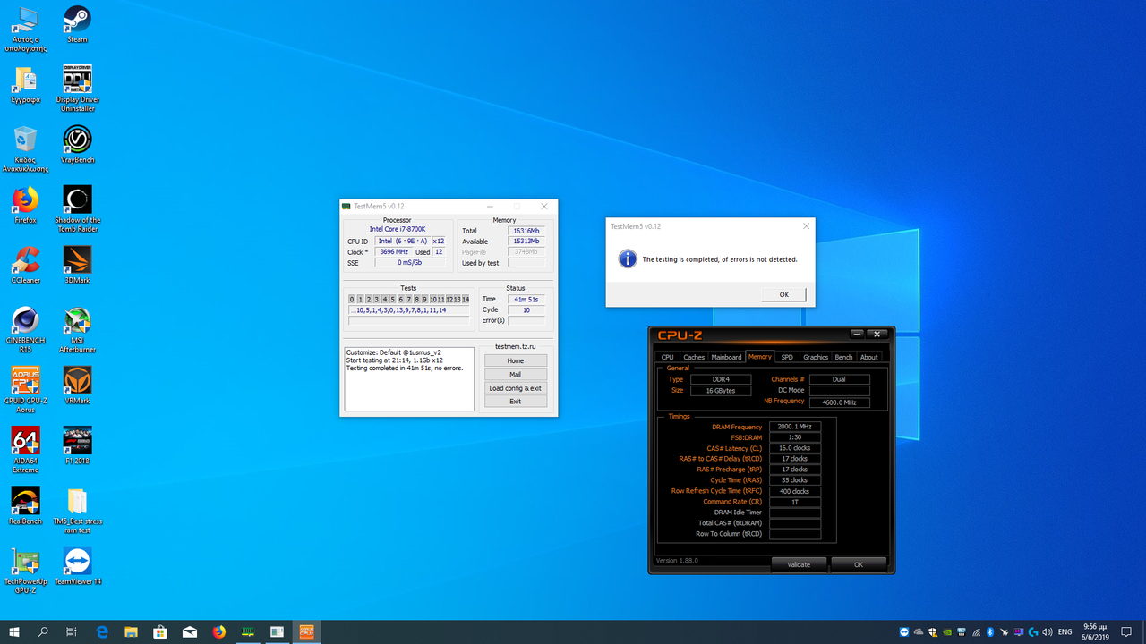Click the Total 16316Mb memory field
Screen dimensions: 1146x644
point(526,230)
